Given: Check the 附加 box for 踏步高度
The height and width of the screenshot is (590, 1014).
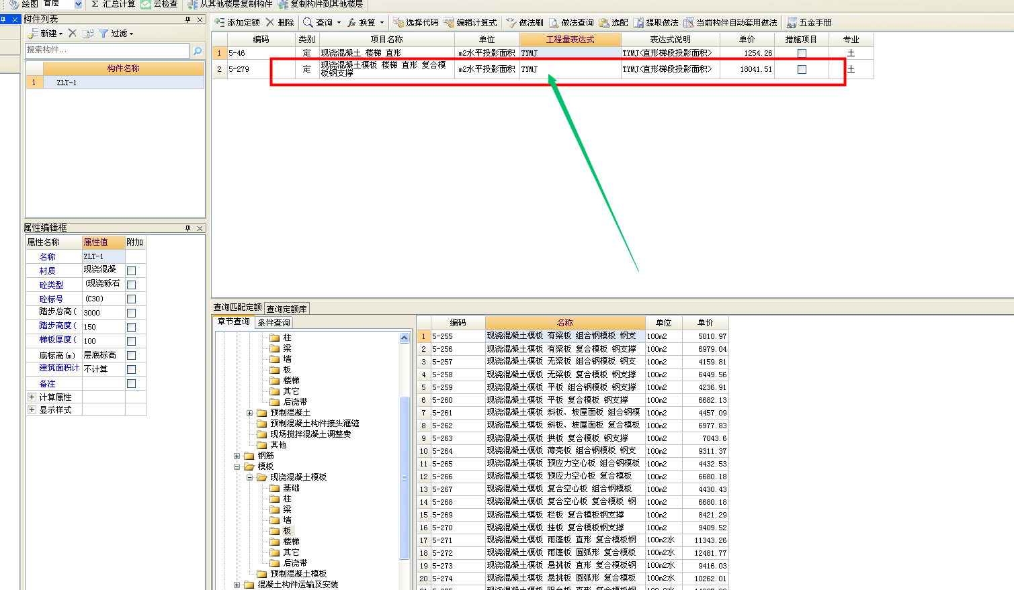Looking at the screenshot, I should click(132, 327).
